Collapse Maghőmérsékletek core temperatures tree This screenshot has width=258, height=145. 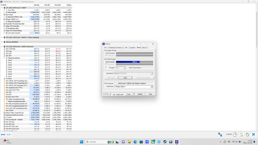pos(4,58)
